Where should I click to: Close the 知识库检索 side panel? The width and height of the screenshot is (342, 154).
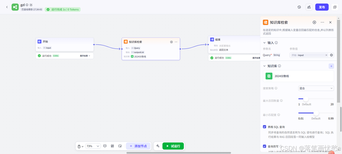tap(331, 22)
